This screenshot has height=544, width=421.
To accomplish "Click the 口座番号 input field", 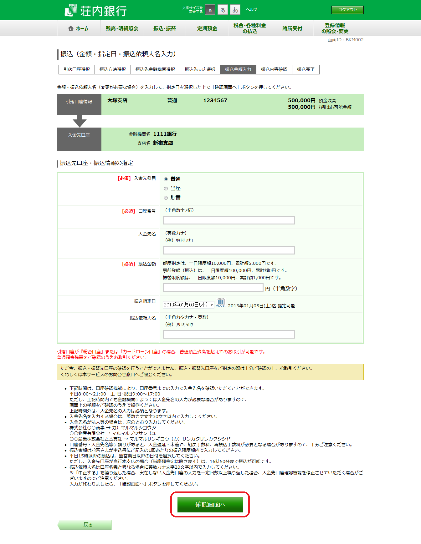I will point(229,220).
